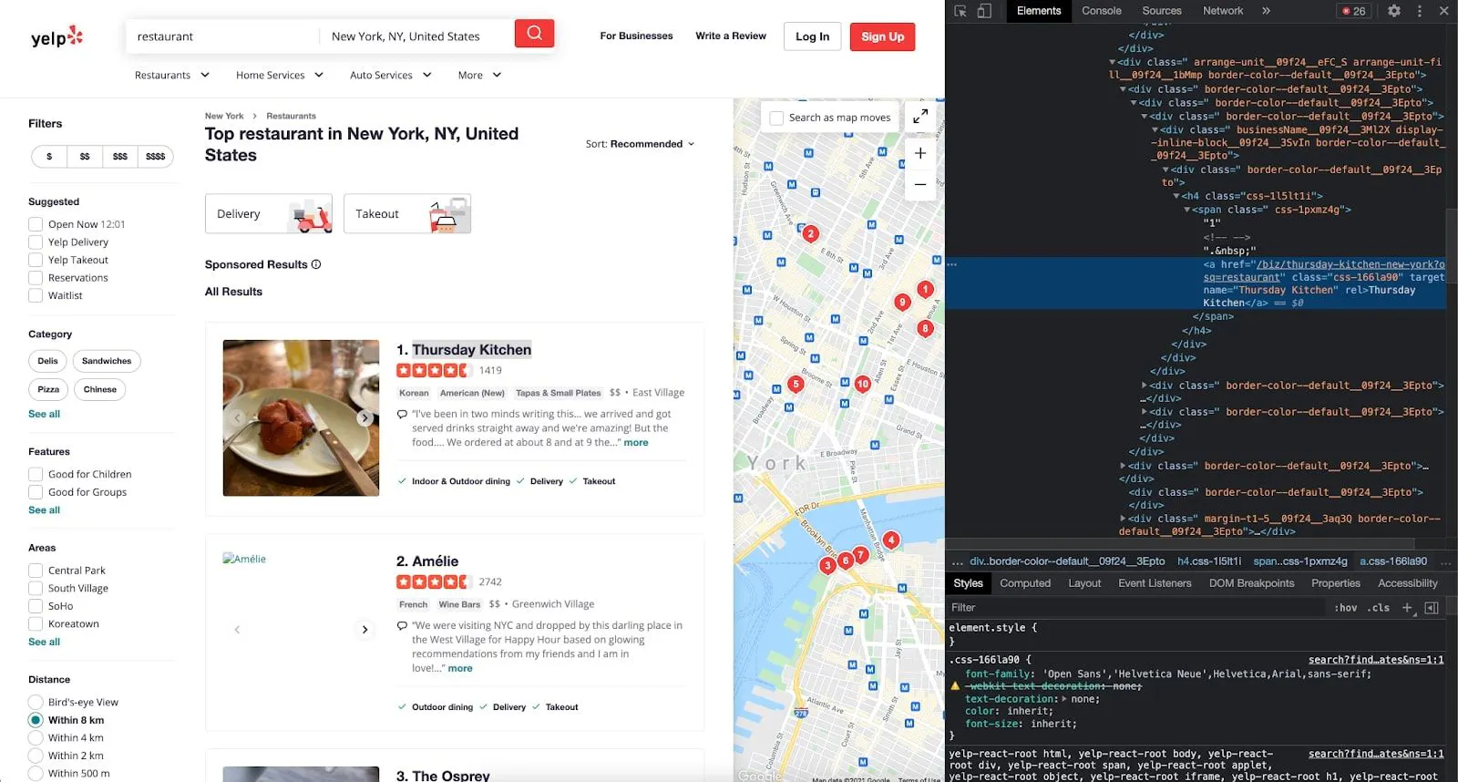Viewport: 1458px width, 782px height.
Task: Click the restaurant search input
Action: 223,36
